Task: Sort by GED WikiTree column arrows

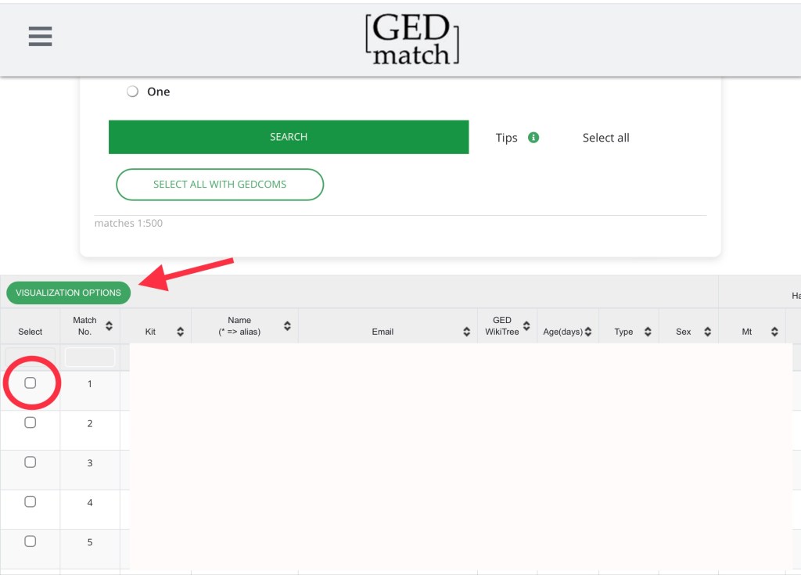Action: pyautogui.click(x=526, y=325)
